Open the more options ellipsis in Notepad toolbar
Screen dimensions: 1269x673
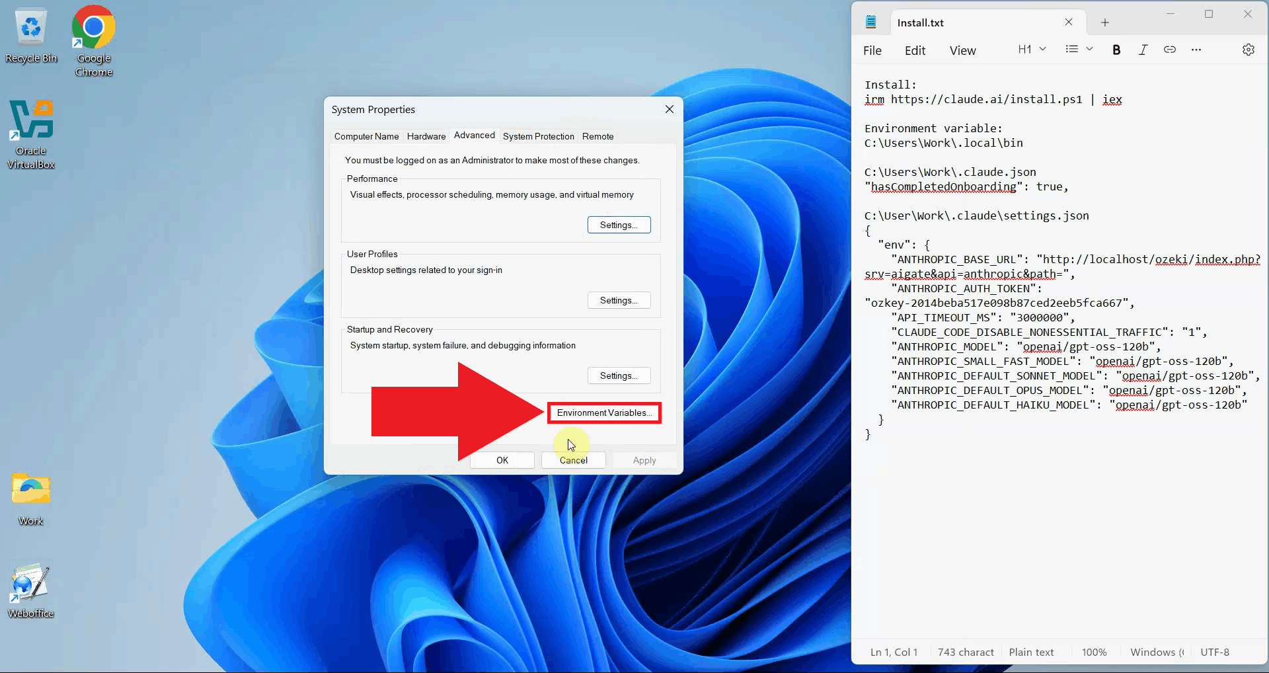1196,50
